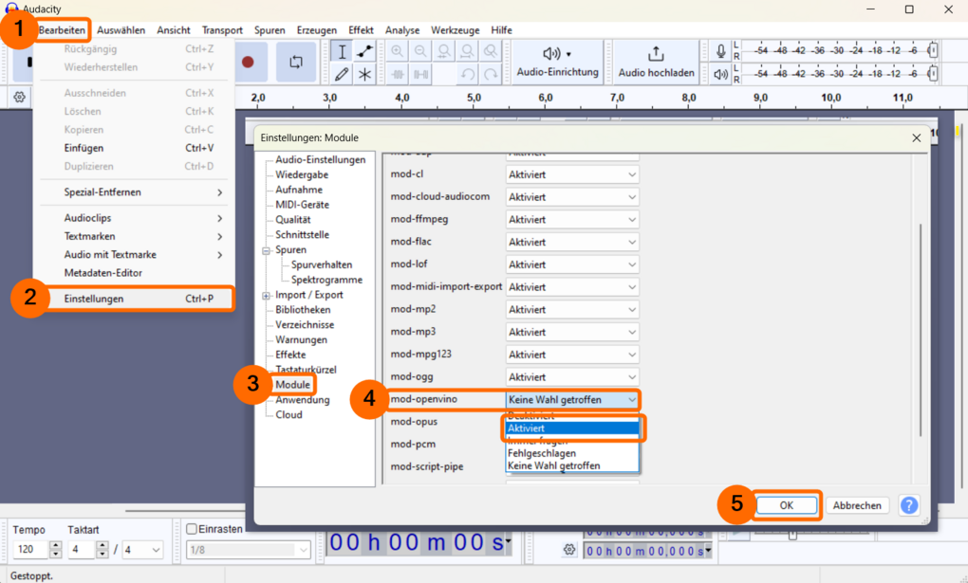Click the gear icon beside the timeline ruler
This screenshot has height=583, width=968.
coord(20,98)
